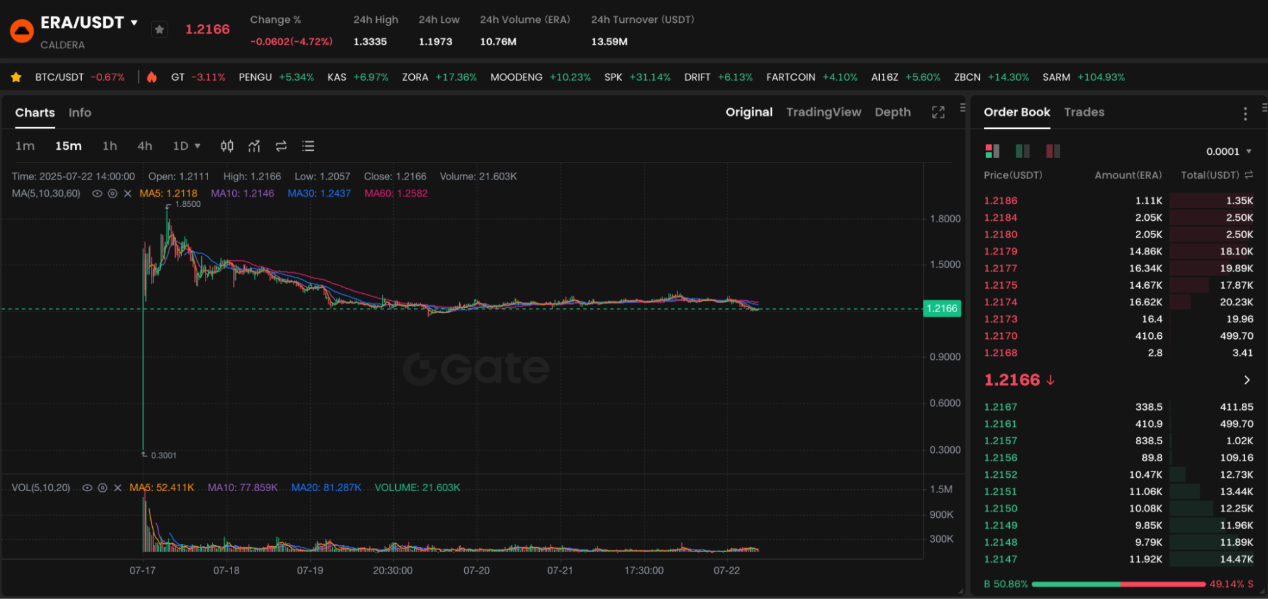Open MOODENG from the ticker bar
The width and height of the screenshot is (1268, 599).
(540, 77)
